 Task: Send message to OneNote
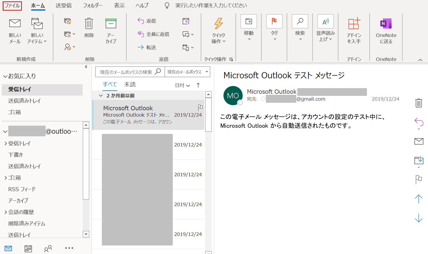coord(386,31)
